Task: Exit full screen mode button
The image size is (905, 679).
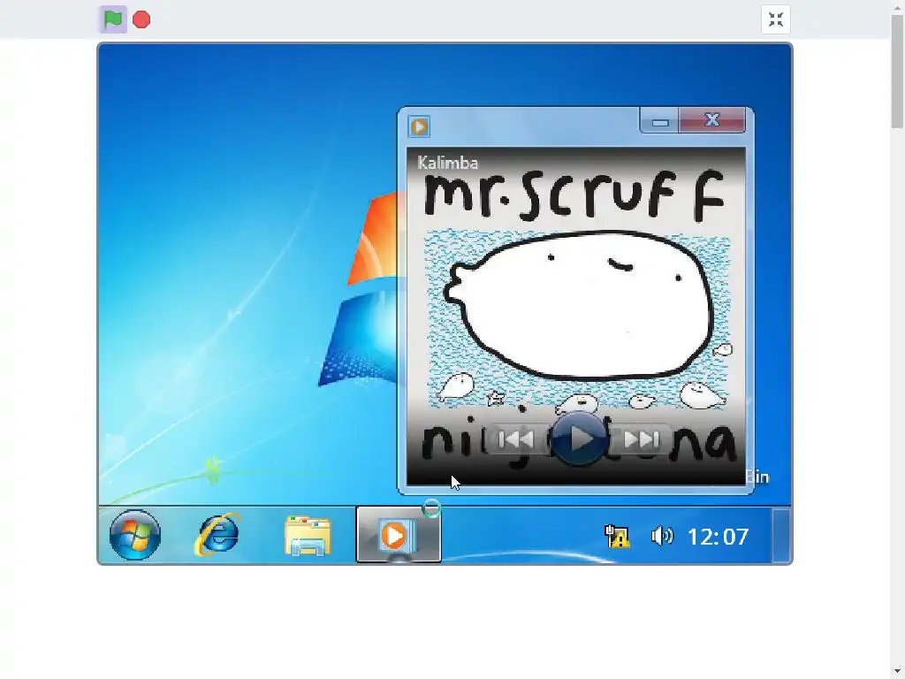Action: [x=776, y=19]
